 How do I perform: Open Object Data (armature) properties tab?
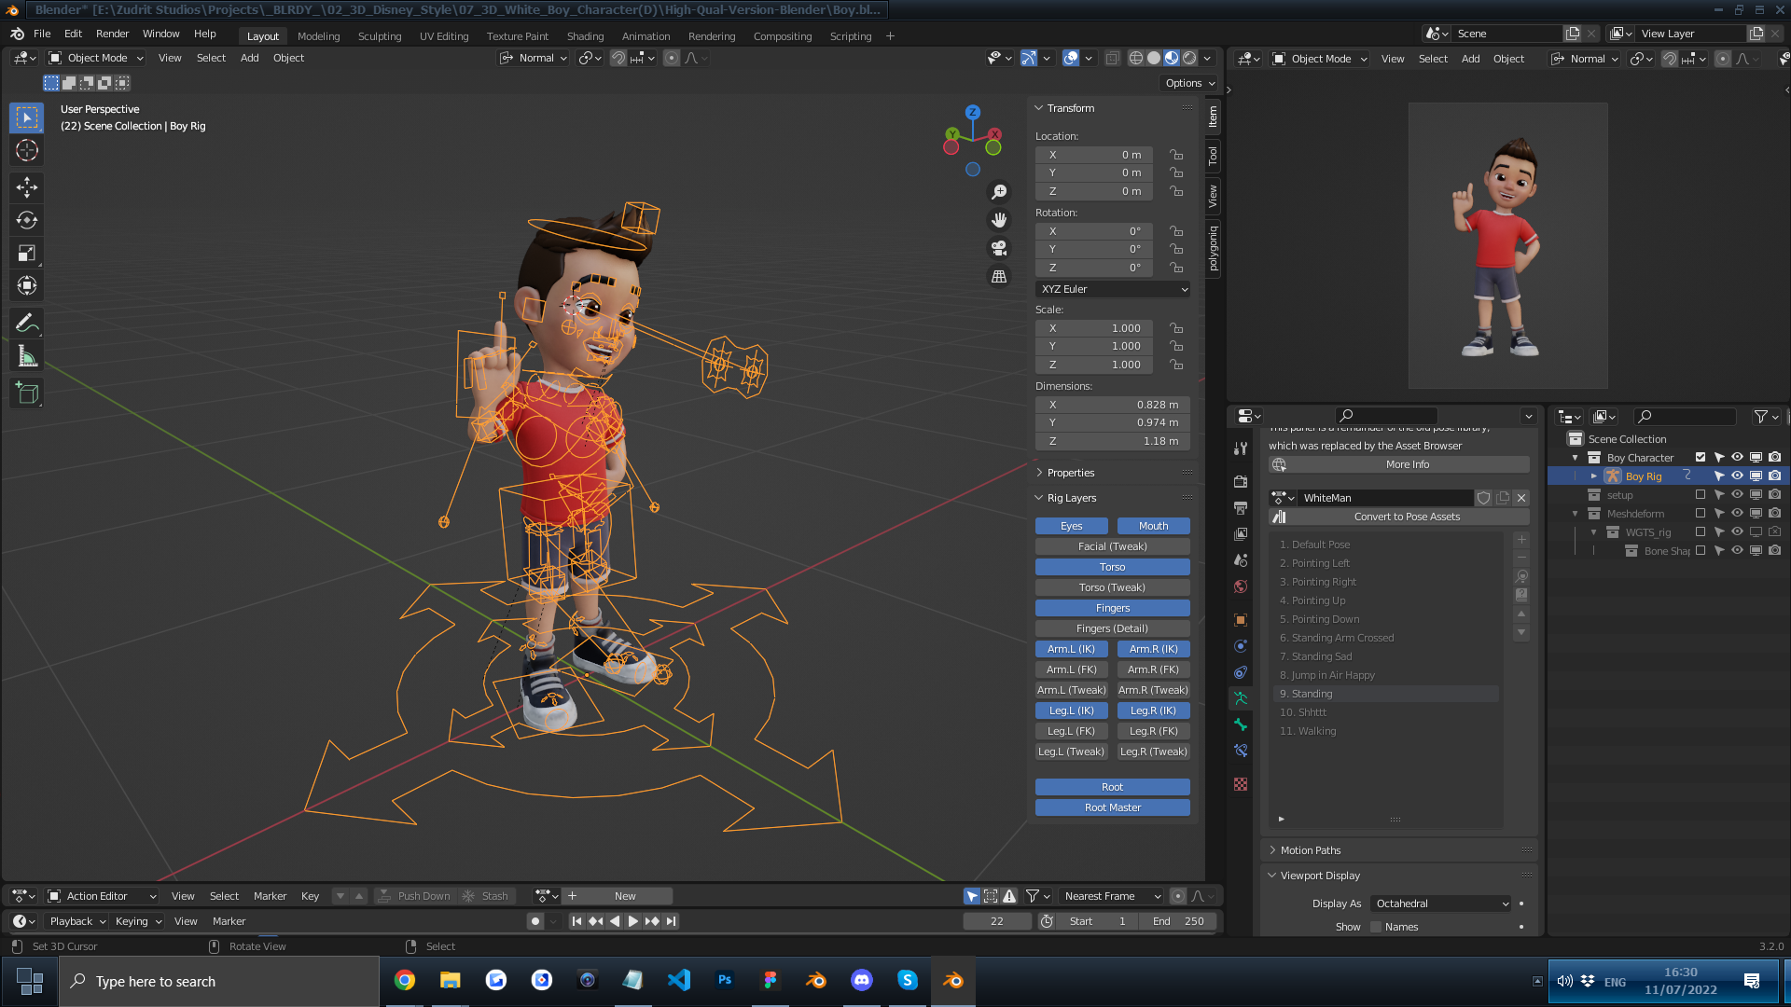[x=1241, y=698]
